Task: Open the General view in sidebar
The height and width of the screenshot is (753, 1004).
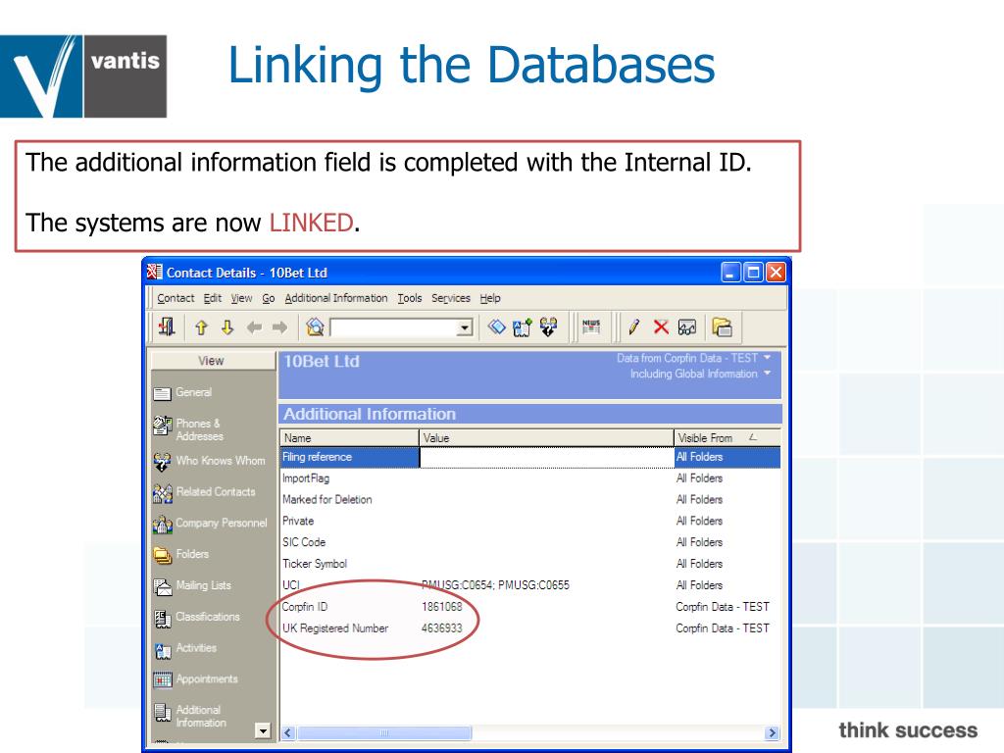Action: click(x=182, y=392)
